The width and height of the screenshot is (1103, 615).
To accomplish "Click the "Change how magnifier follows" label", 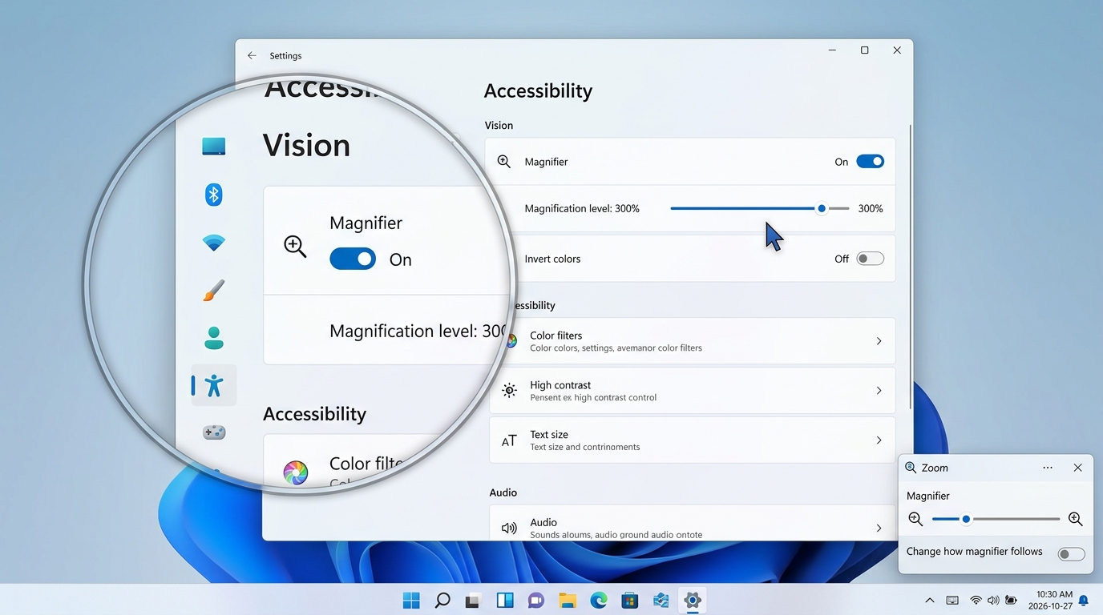I will [x=974, y=552].
